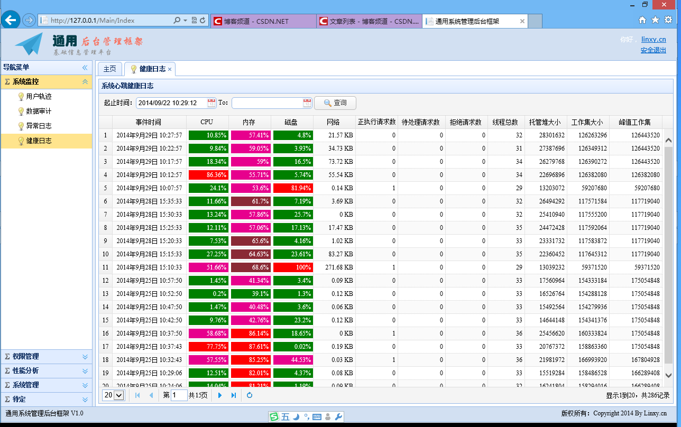Sort by the 内存 column header
Screen dimensions: 681x427
(250, 122)
